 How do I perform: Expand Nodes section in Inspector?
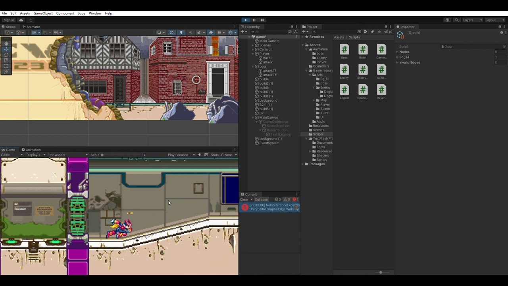click(397, 52)
